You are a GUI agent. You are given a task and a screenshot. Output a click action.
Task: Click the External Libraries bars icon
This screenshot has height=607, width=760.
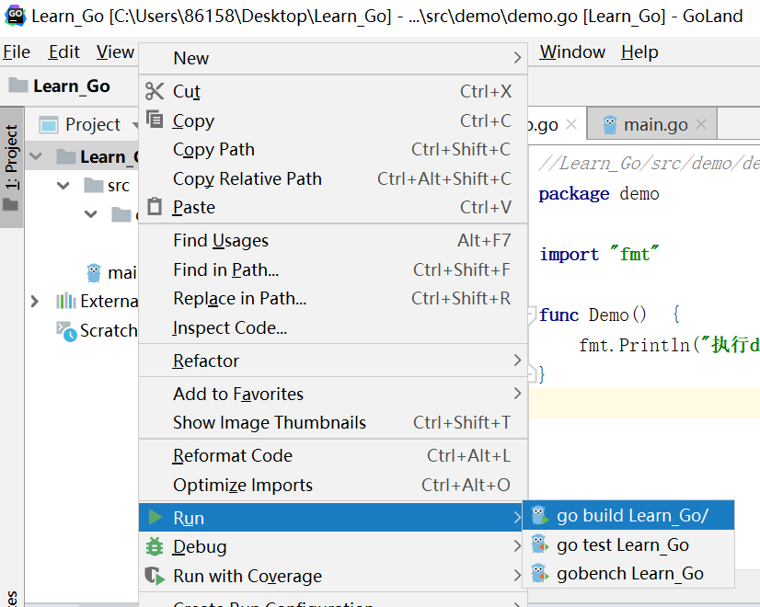[x=66, y=301]
